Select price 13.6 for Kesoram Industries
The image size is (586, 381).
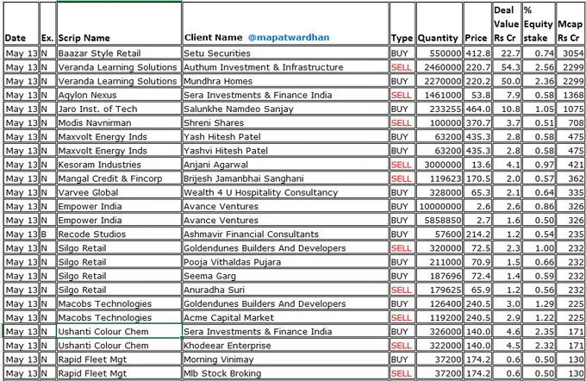point(477,165)
